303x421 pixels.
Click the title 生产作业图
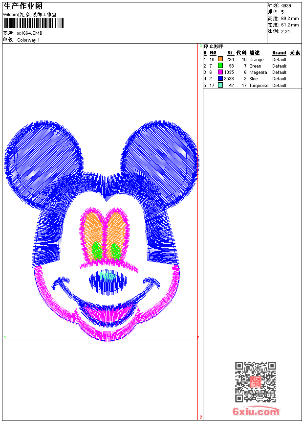(23, 6)
